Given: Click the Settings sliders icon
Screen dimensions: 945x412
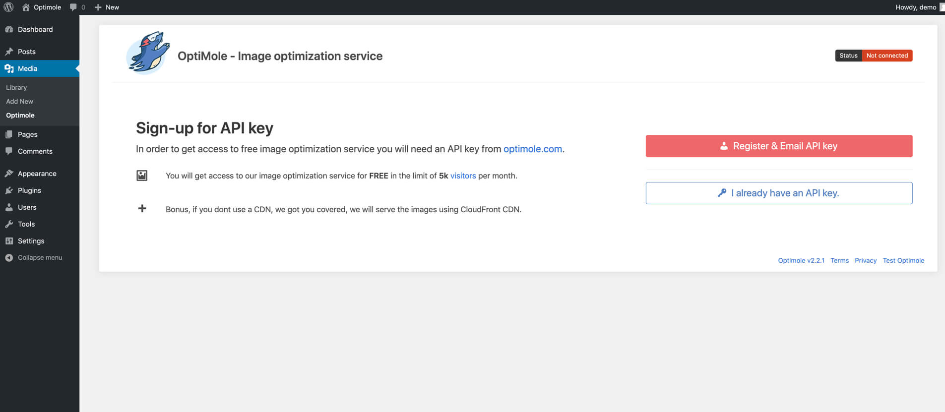Looking at the screenshot, I should coord(9,241).
